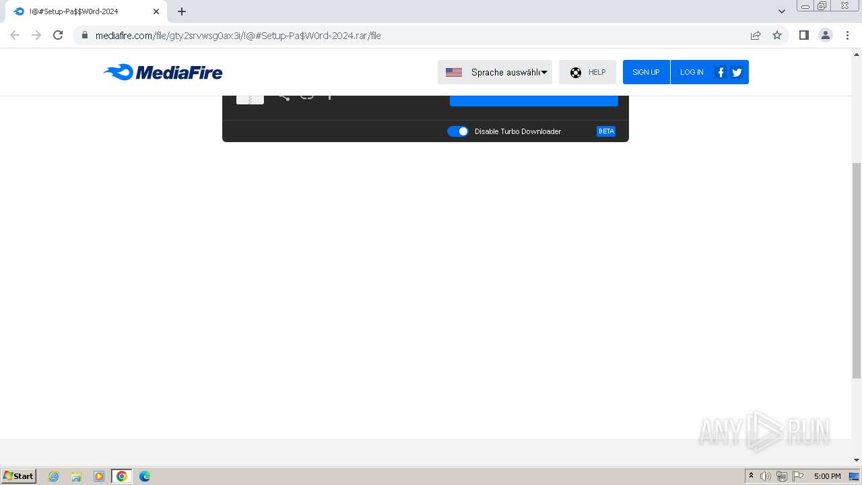Click the Facebook login icon
Screen dimensions: 862x485
coord(721,72)
